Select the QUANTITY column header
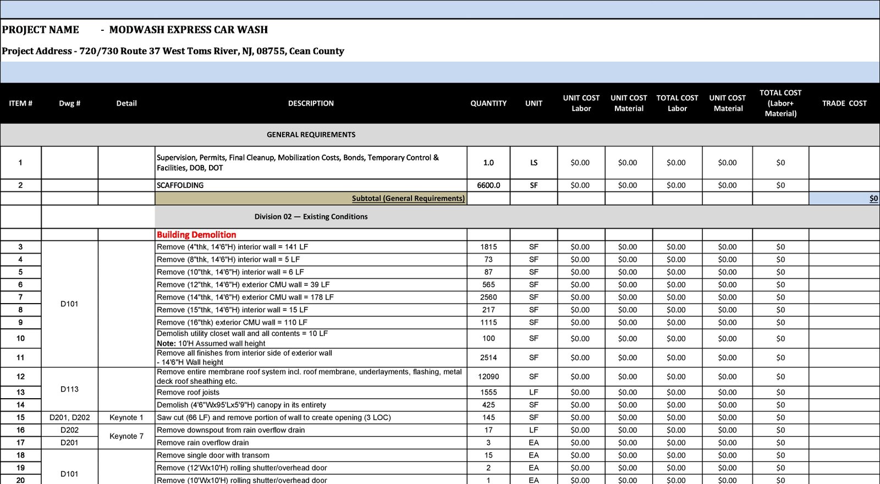Viewport: 880px width, 484px height. (488, 103)
